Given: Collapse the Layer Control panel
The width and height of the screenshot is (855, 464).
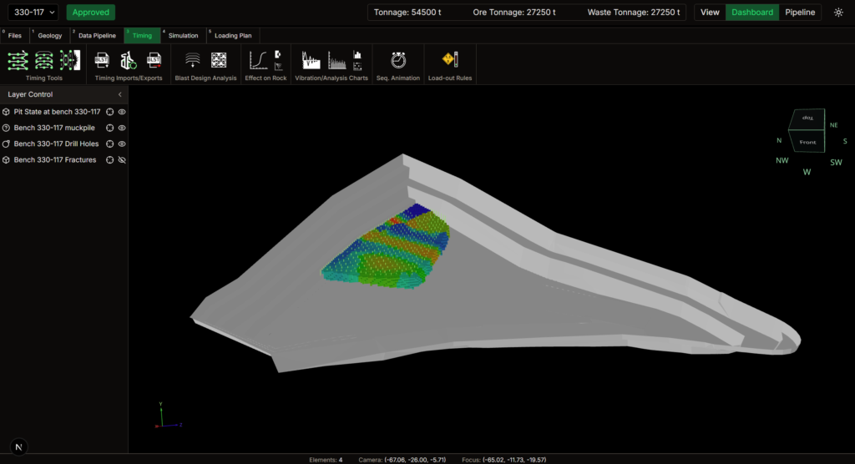Looking at the screenshot, I should [x=119, y=94].
